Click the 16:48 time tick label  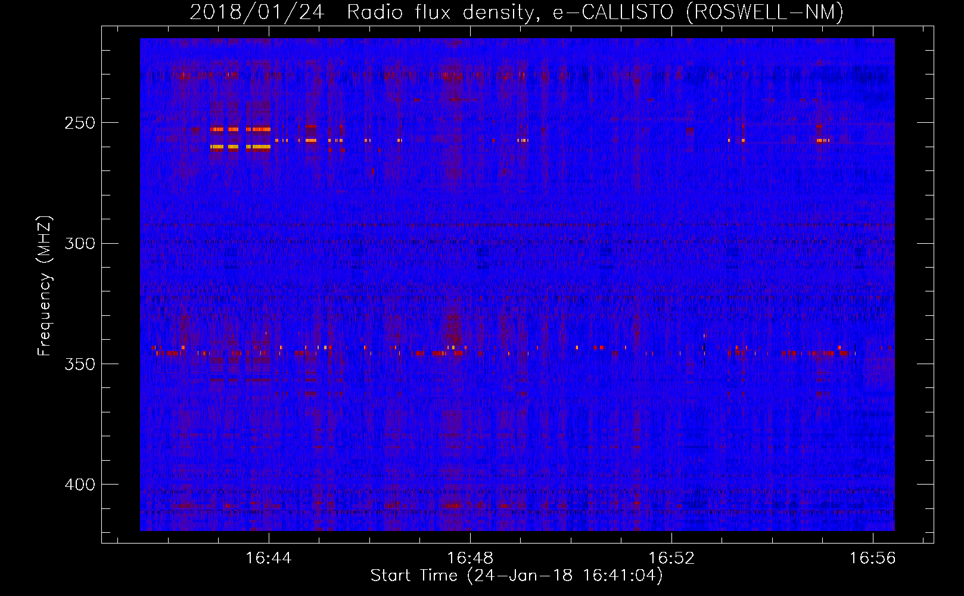tap(470, 558)
